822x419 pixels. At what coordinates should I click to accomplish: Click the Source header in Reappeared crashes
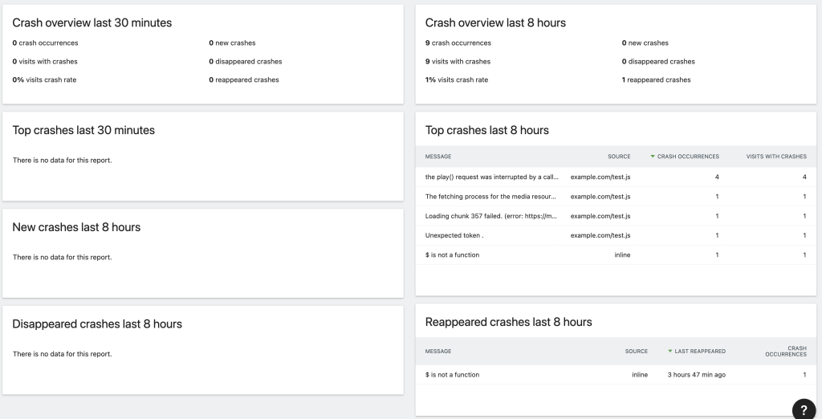(636, 351)
